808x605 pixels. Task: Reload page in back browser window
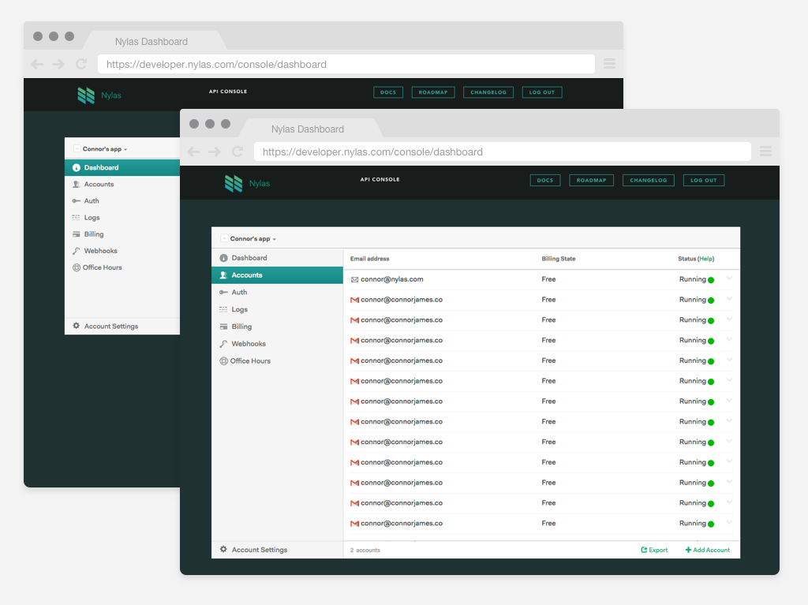81,64
